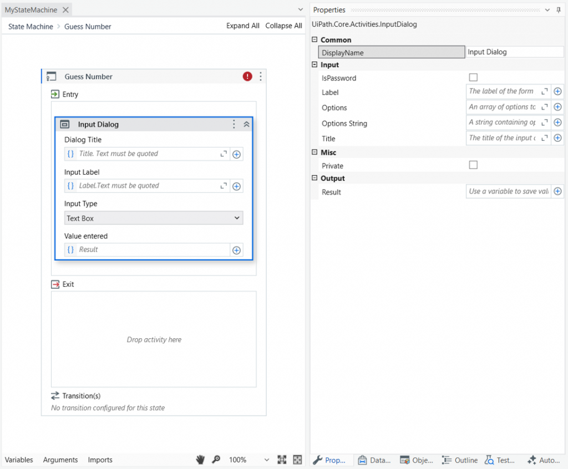Collapse the Misc properties section
Image resolution: width=568 pixels, height=469 pixels.
click(315, 152)
